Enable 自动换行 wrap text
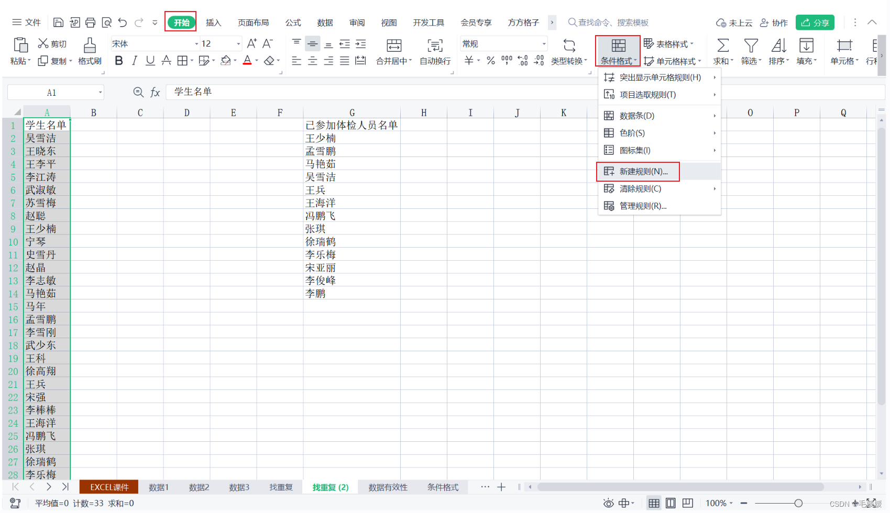 435,51
